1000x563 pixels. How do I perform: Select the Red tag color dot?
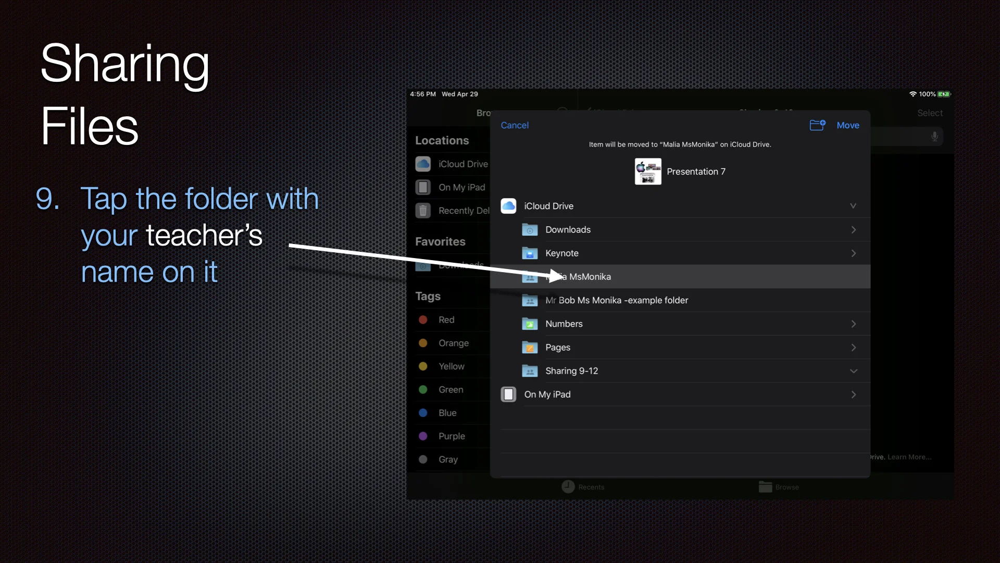(423, 320)
